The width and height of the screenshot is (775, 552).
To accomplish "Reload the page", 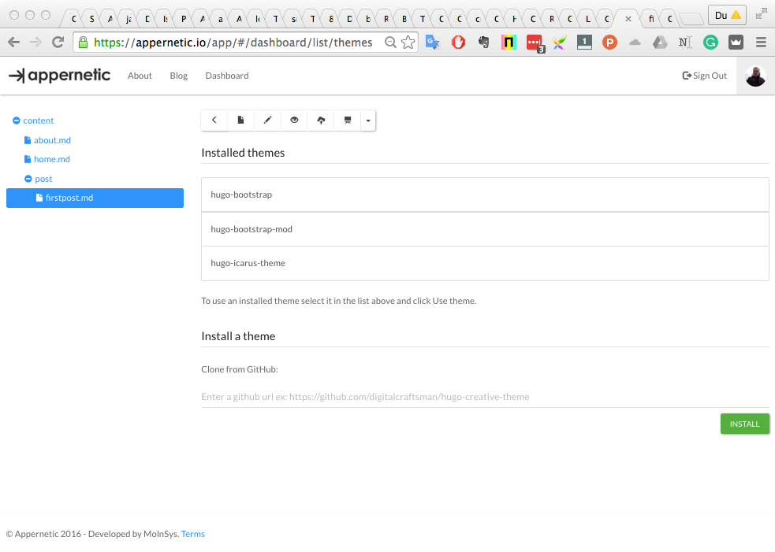I will [58, 42].
